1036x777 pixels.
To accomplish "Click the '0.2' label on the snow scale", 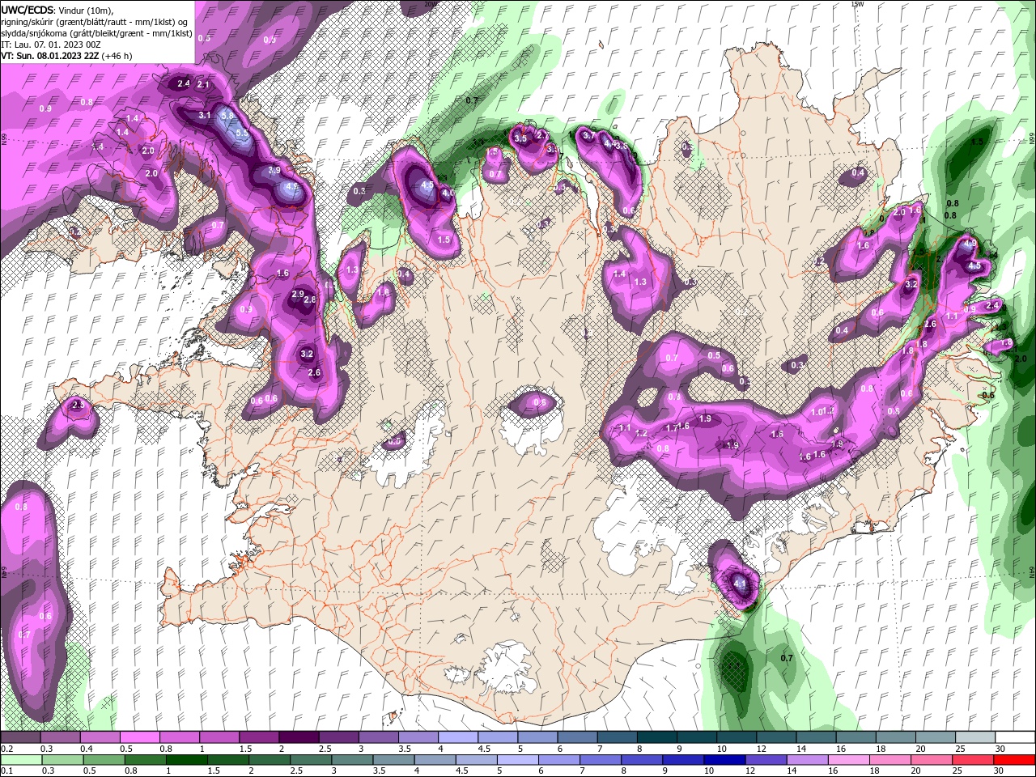I will pyautogui.click(x=6, y=749).
